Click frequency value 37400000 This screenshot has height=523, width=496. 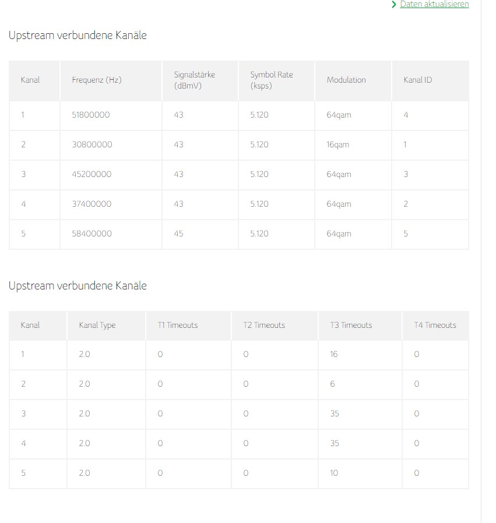[92, 204]
